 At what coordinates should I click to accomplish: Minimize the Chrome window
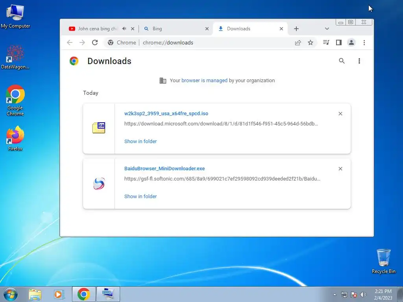341,22
